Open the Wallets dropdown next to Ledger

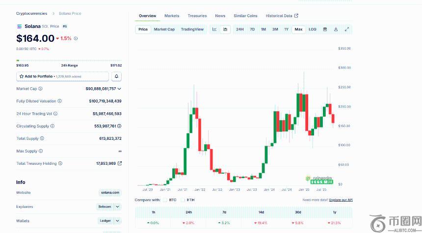[118, 221]
